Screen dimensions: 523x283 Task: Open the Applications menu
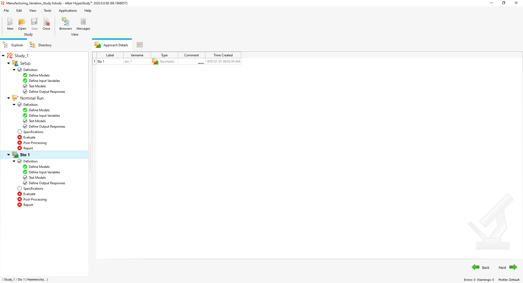[68, 11]
